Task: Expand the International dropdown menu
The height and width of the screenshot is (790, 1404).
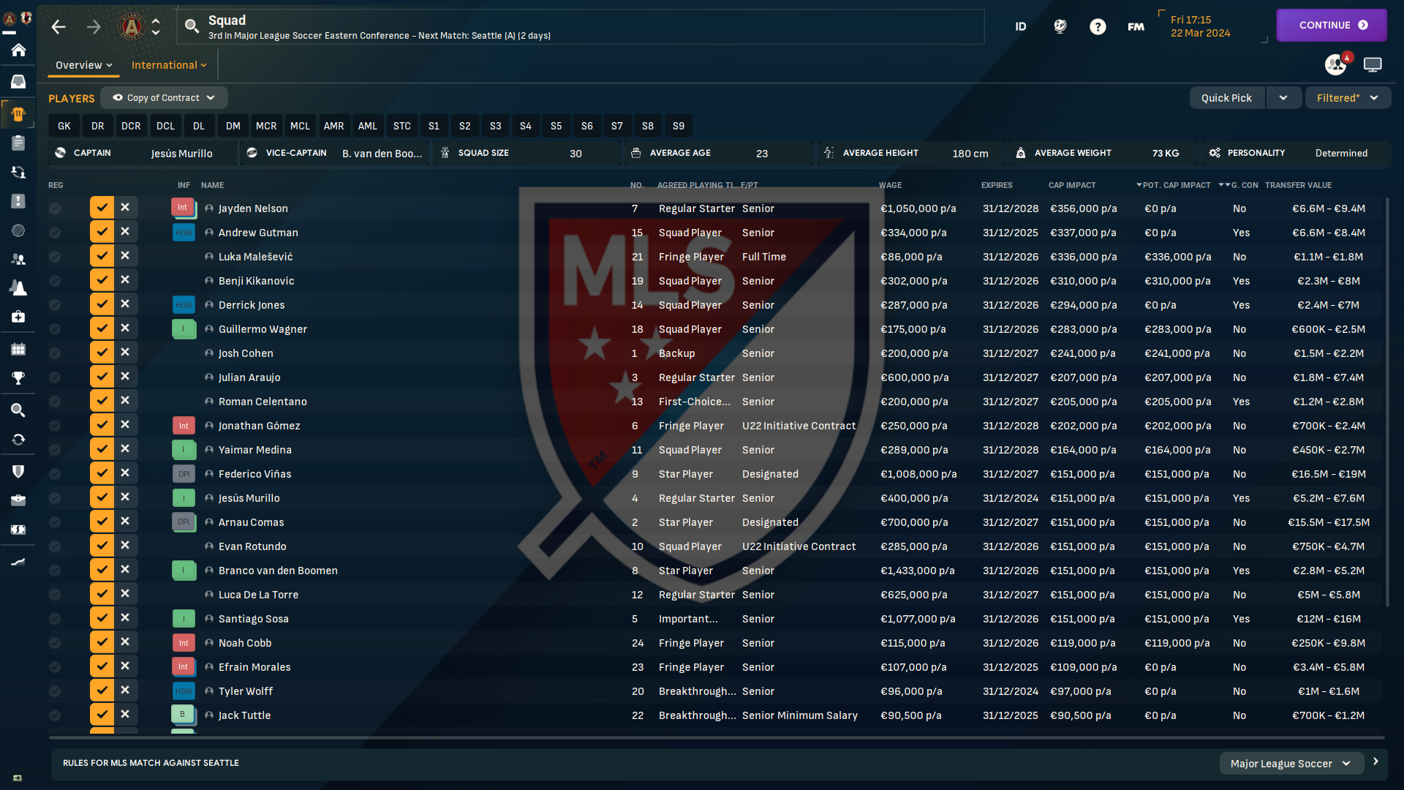Action: [x=169, y=65]
